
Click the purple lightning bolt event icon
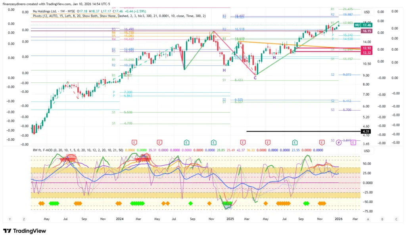339,142
